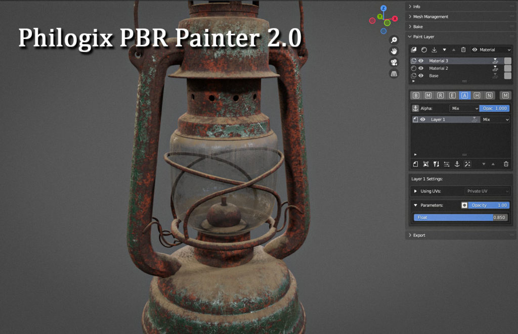518x334 pixels.
Task: Click the Float value slider
Action: pyautogui.click(x=460, y=217)
